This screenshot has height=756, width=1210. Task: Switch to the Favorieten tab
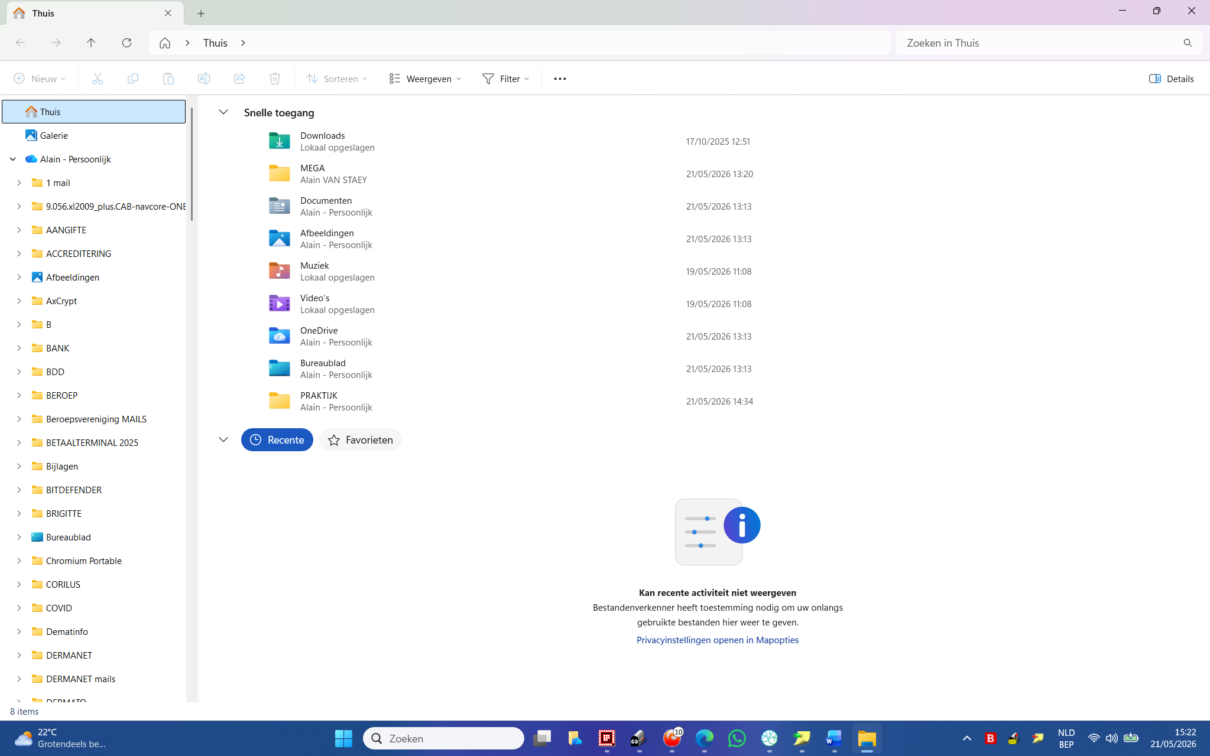361,440
